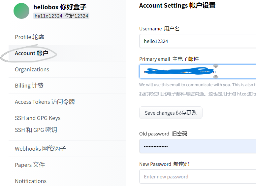Go to the Papers section

pyautogui.click(x=30, y=165)
